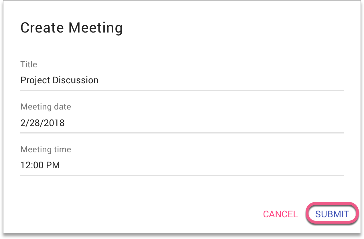Click the highlighted SUBMIT action
The image size is (364, 239).
point(332,213)
